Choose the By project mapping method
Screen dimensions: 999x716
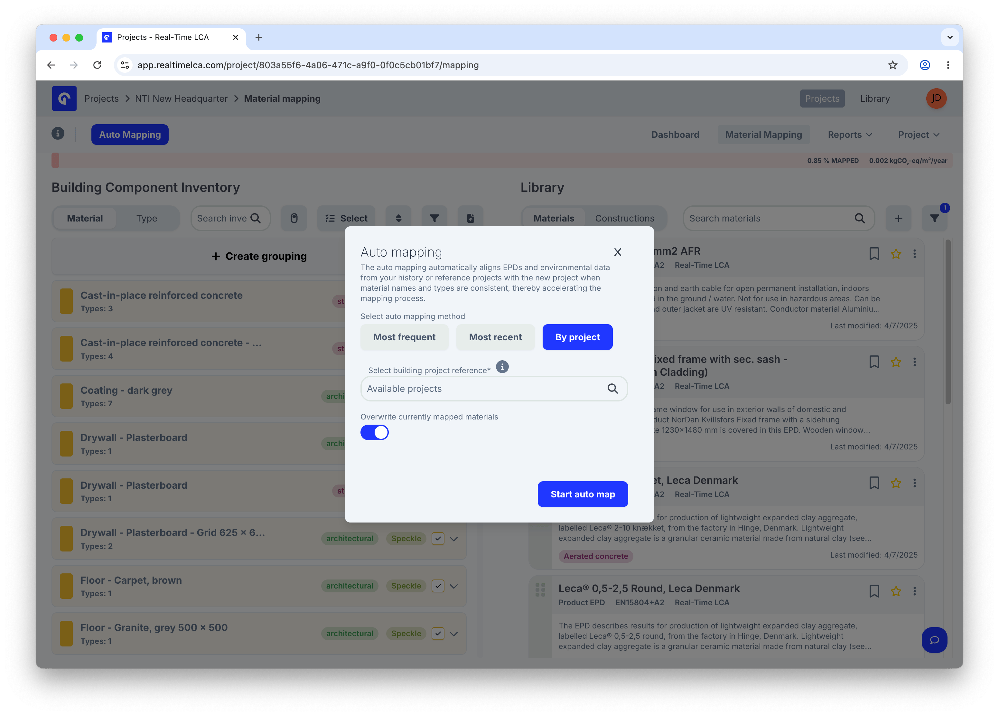[x=577, y=337]
